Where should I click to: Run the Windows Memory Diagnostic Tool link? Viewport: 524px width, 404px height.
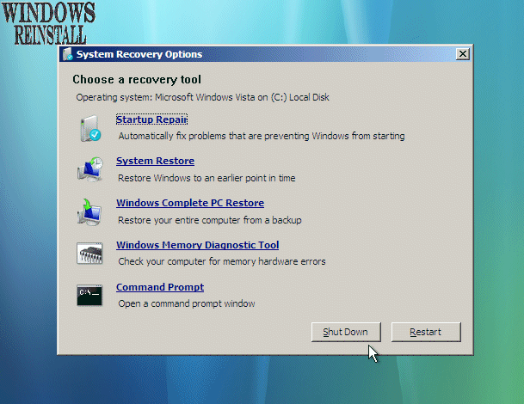coord(197,245)
